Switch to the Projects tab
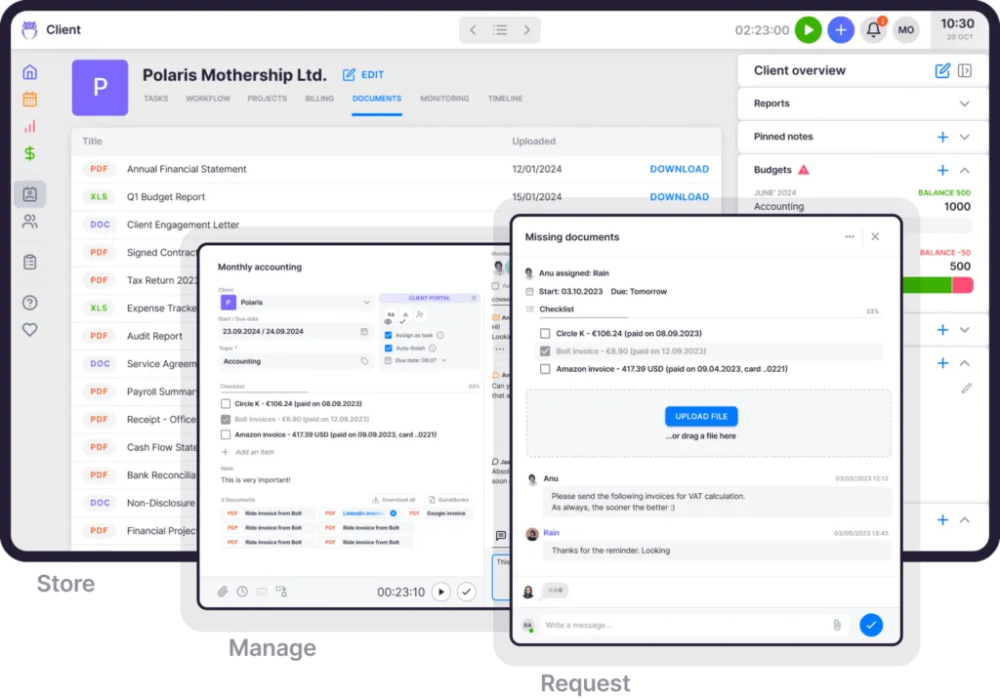 tap(268, 99)
